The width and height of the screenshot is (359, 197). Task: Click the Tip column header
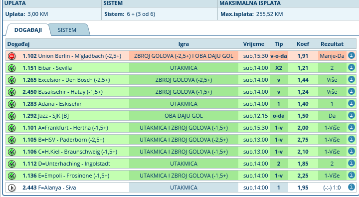[279, 44]
